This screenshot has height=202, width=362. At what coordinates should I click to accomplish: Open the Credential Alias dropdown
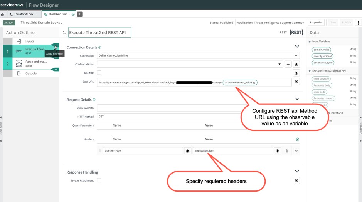(x=190, y=64)
